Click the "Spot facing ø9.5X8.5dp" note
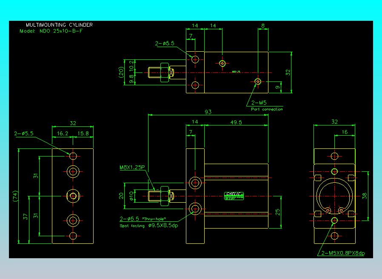Viewport: 382px width, 279px height. pos(148,226)
